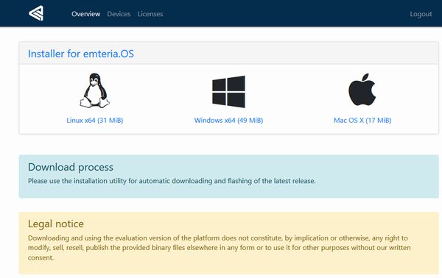The width and height of the screenshot is (442, 278).
Task: Click the "Legal notice" heading
Action: point(56,224)
